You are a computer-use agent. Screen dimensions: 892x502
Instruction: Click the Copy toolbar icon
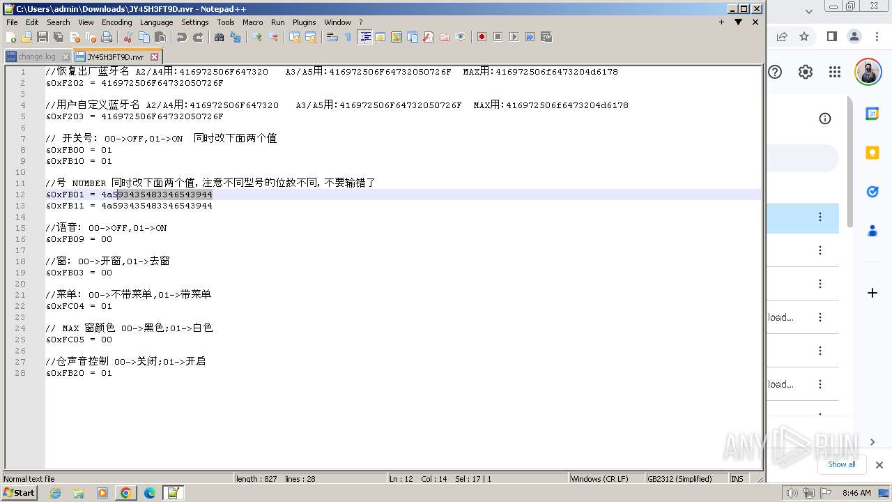pyautogui.click(x=144, y=37)
